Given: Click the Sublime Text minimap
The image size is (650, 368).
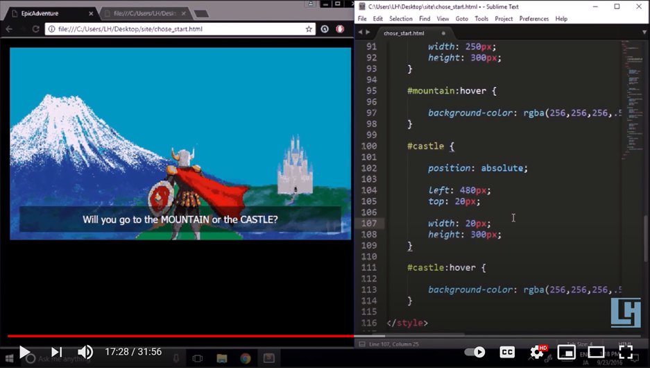Looking at the screenshot, I should pyautogui.click(x=632, y=99).
